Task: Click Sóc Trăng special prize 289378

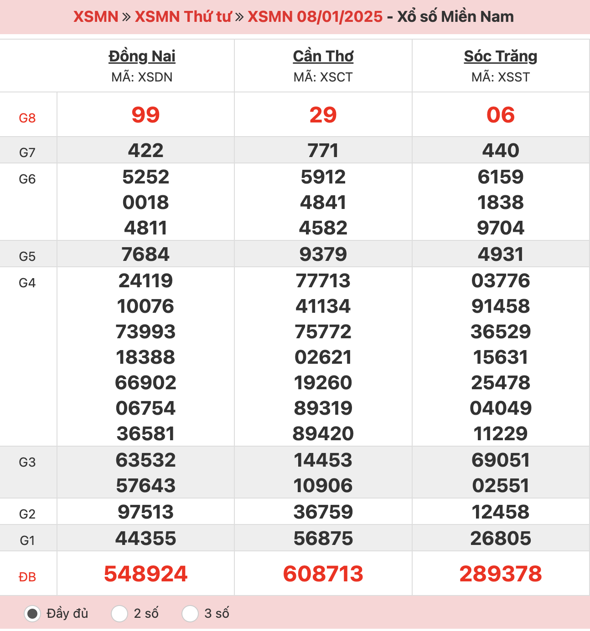Action: tap(501, 574)
